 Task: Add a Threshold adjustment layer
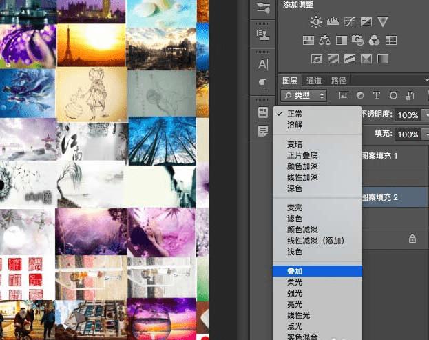click(x=350, y=59)
